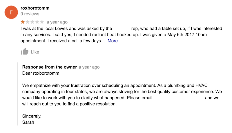This screenshot has width=232, height=133.
Task: Click the thumbs-up icon
Action: (x=24, y=51)
